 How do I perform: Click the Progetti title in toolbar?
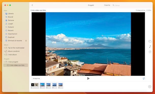click(x=91, y=5)
